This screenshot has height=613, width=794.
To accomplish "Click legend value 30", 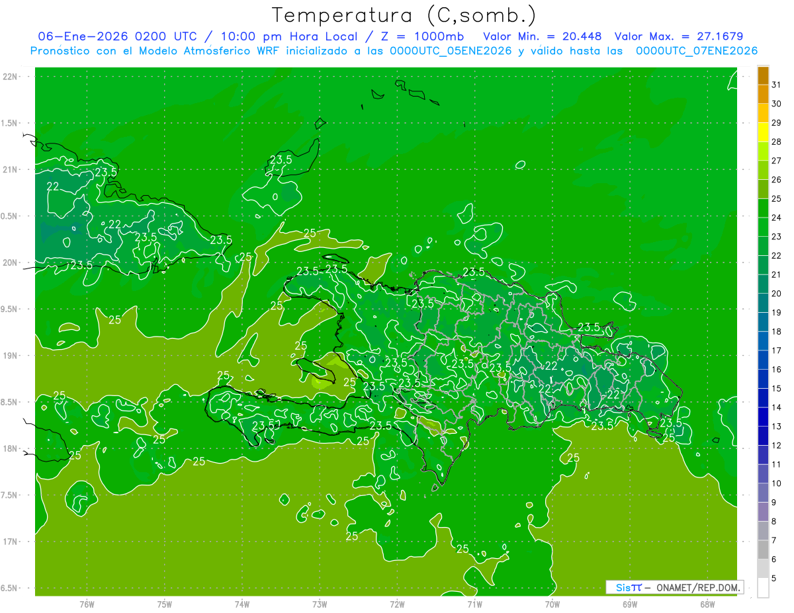I will pos(776,104).
